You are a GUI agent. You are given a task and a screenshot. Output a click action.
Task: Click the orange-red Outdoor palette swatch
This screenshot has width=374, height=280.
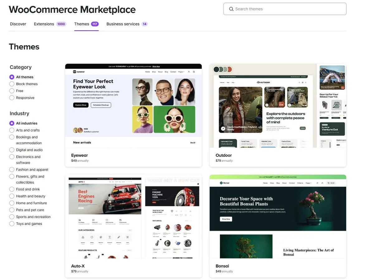coord(229,69)
